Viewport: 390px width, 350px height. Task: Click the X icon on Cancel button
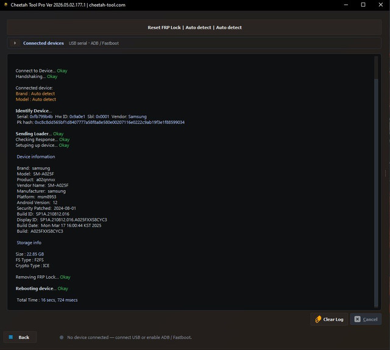click(x=357, y=319)
